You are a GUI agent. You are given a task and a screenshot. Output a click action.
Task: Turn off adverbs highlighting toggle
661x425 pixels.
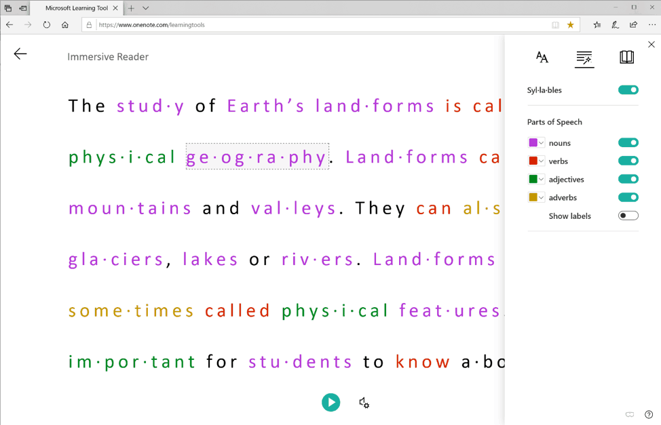coord(628,198)
